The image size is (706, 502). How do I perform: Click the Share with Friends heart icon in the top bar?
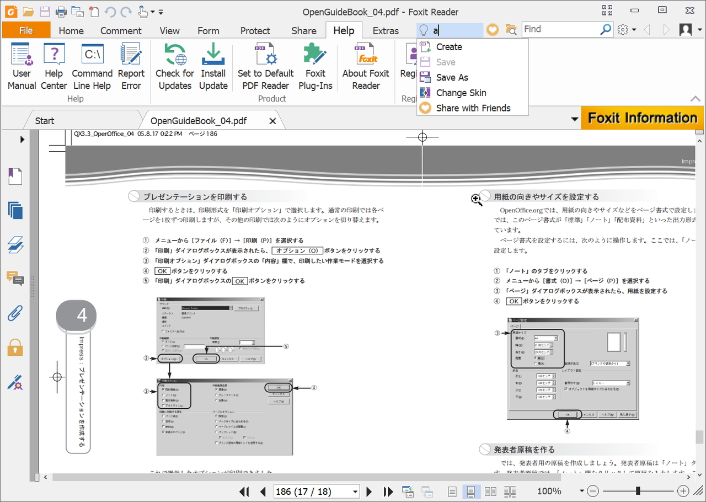[493, 30]
